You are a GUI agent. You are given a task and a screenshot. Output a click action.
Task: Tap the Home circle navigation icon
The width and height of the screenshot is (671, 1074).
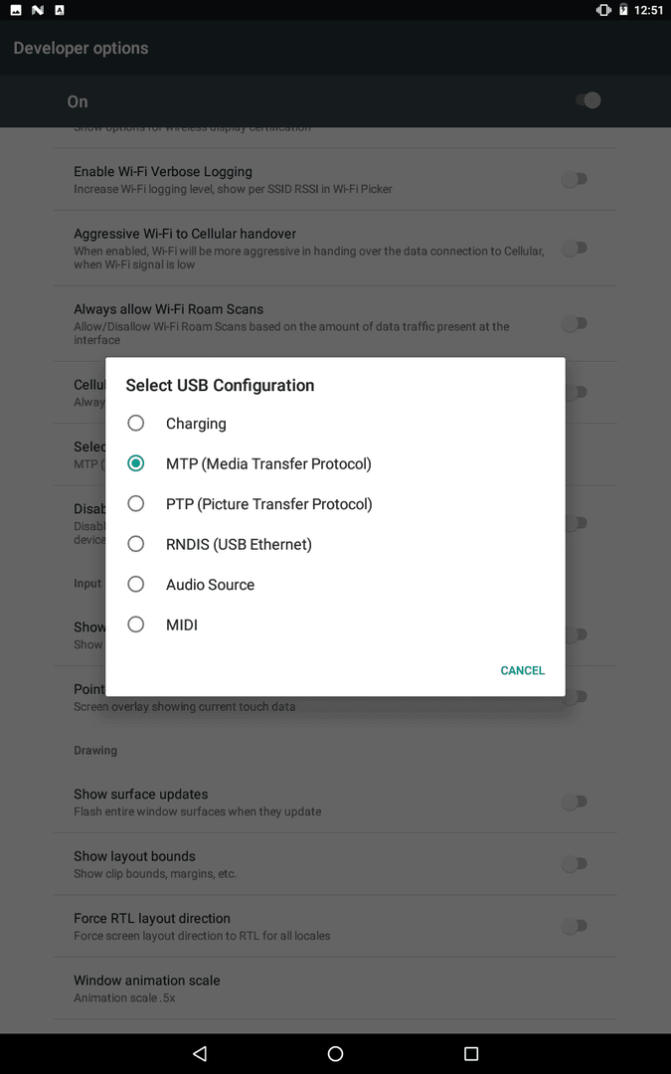[x=335, y=1053]
